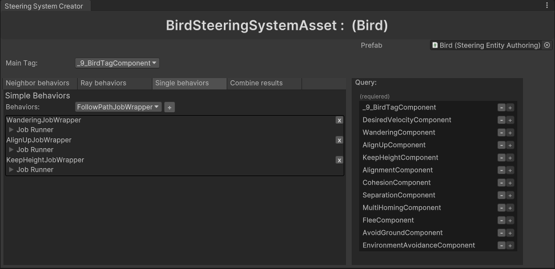Click the plus icon beside AlignUpComponent

click(510, 145)
